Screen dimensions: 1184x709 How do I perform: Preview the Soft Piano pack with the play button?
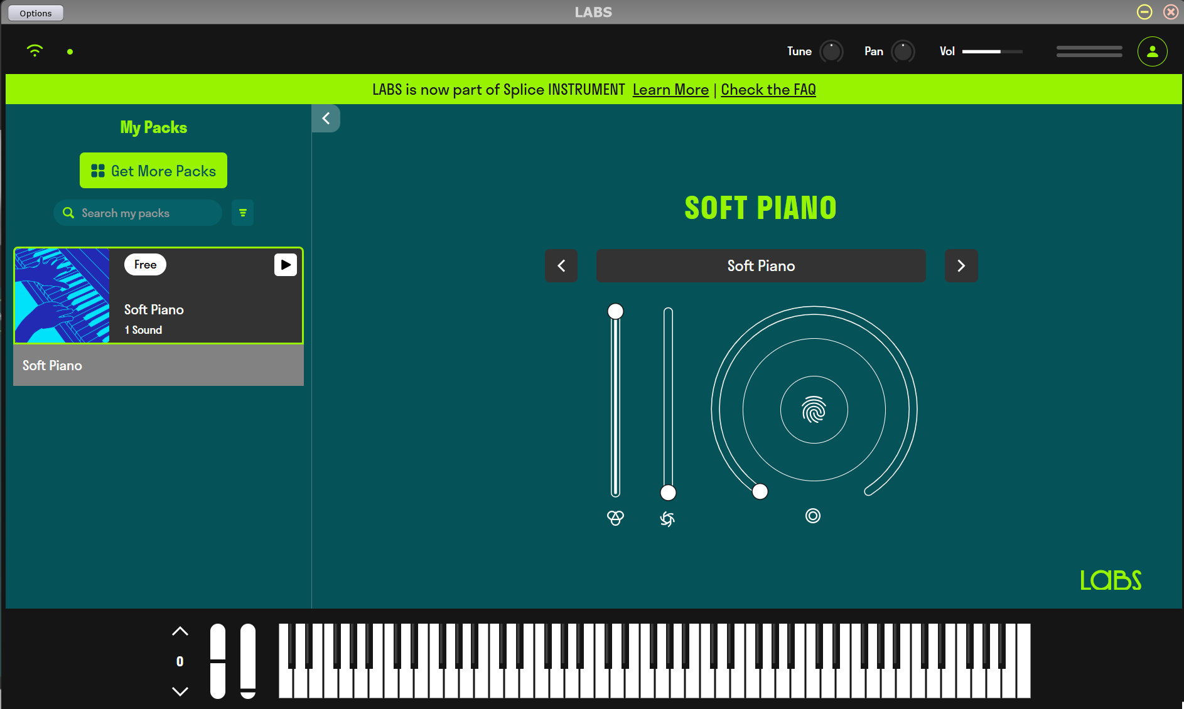[x=286, y=265]
